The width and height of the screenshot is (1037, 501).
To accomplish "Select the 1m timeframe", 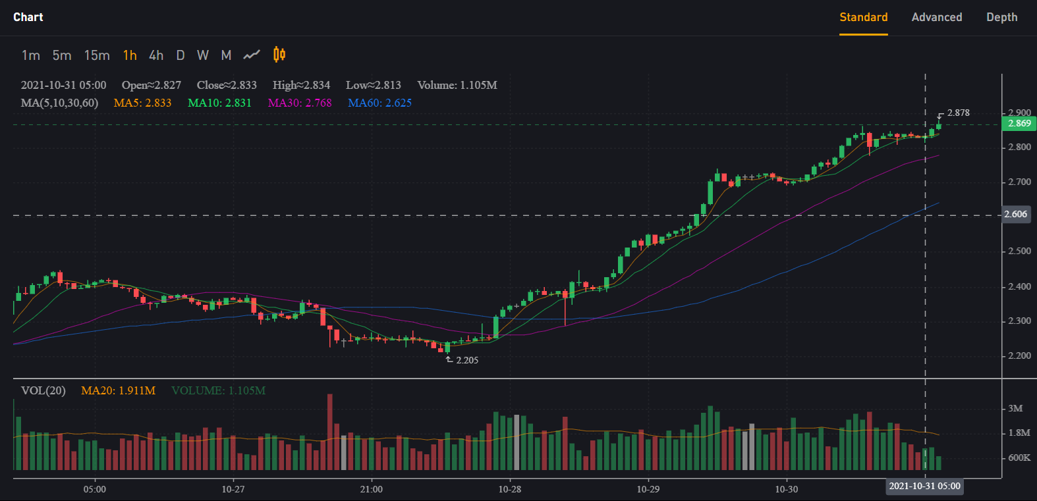I will click(x=30, y=55).
